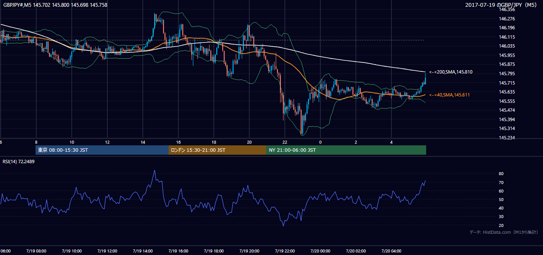Click the RSI scale value 40
This screenshot has width=543, height=255.
point(501,208)
